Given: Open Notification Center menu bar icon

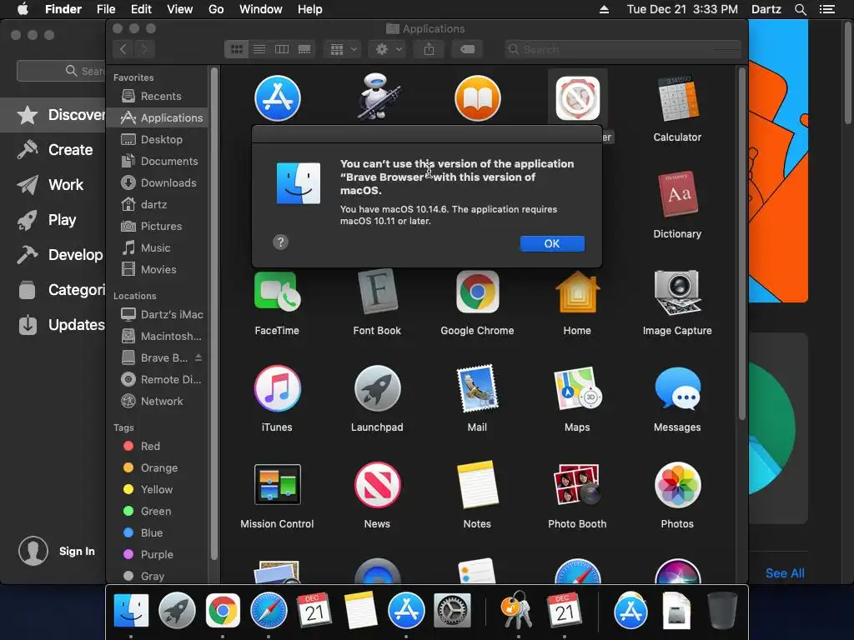Looking at the screenshot, I should [x=827, y=9].
